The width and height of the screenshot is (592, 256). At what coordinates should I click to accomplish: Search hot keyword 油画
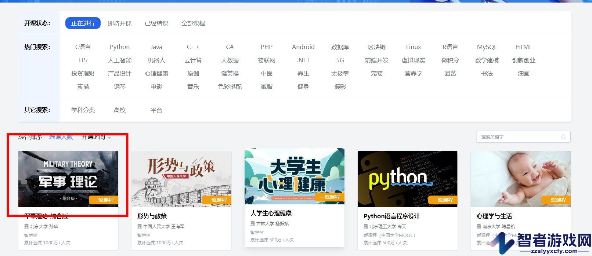click(524, 73)
